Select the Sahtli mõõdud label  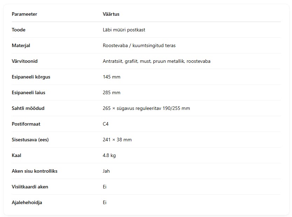pyautogui.click(x=28, y=108)
